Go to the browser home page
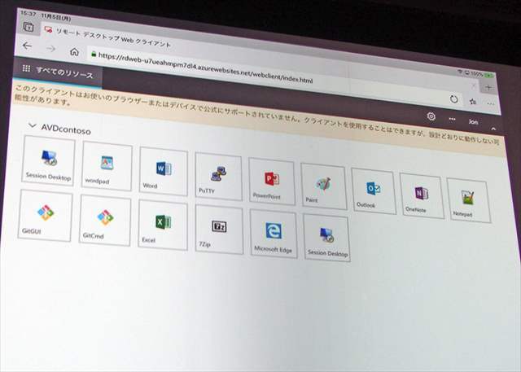The height and width of the screenshot is (372, 521). click(x=74, y=52)
